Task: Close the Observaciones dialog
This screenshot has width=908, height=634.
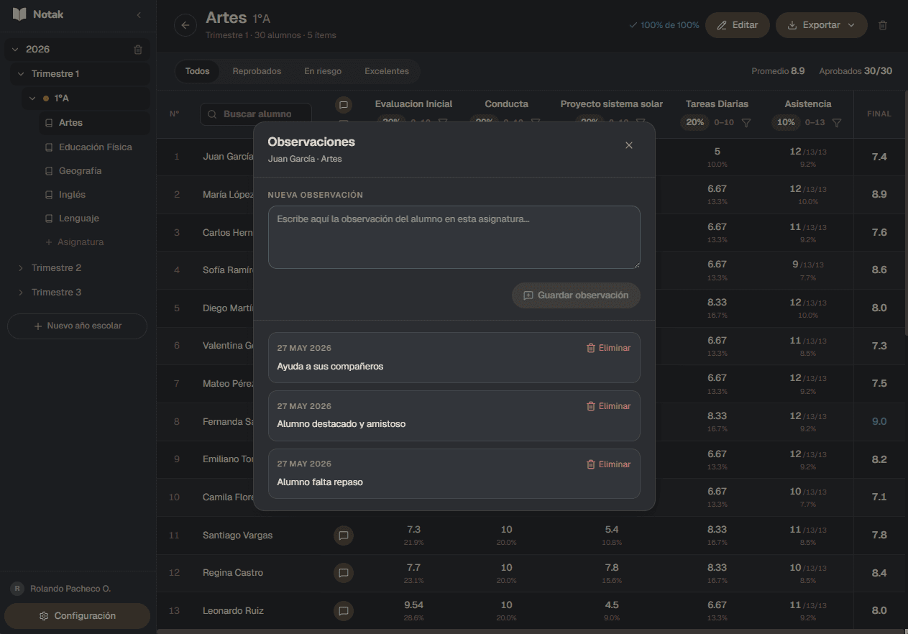Action: pos(629,145)
